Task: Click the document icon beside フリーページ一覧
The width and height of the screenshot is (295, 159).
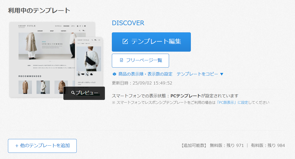Action: pyautogui.click(x=122, y=60)
